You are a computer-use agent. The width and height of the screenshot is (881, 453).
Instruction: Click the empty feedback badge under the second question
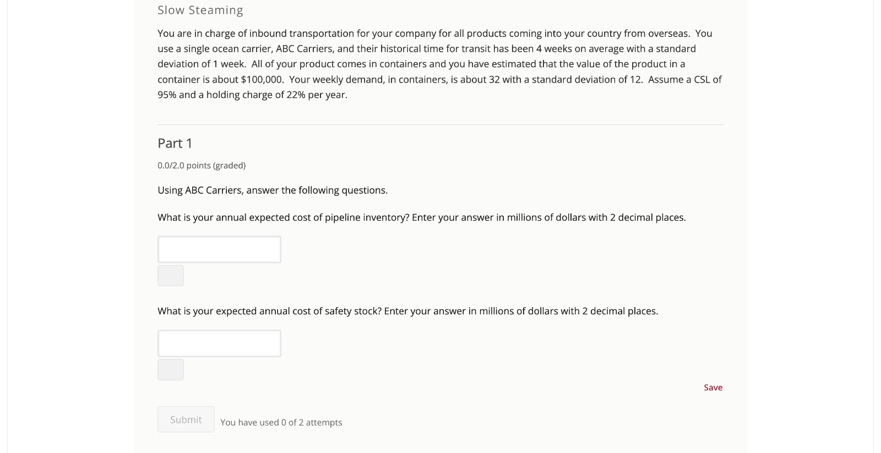tap(170, 370)
